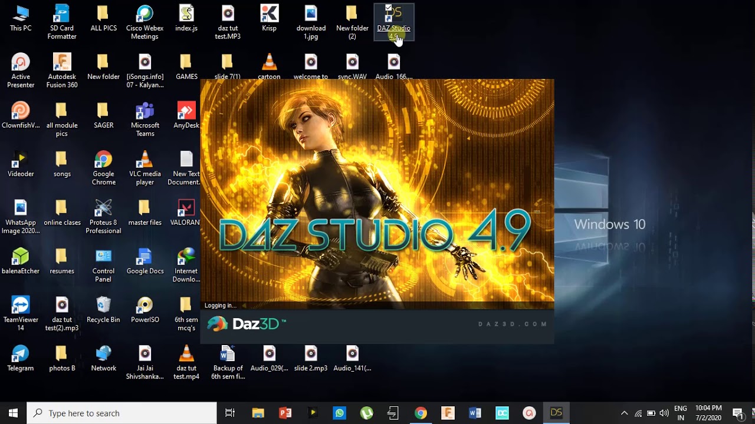This screenshot has height=424, width=755.
Task: Launch Telegram desktop shortcut
Action: 21,358
